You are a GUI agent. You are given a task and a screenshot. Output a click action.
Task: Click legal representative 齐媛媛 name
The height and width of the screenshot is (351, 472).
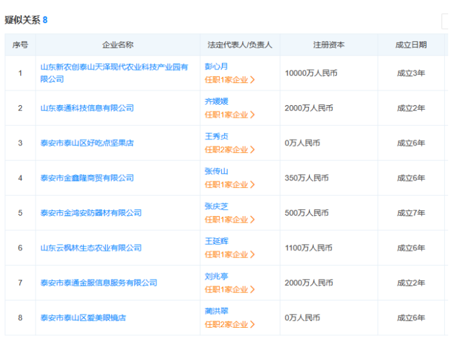pos(216,102)
